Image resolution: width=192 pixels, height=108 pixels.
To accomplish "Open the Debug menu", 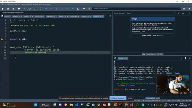I will click(x=23, y=5).
